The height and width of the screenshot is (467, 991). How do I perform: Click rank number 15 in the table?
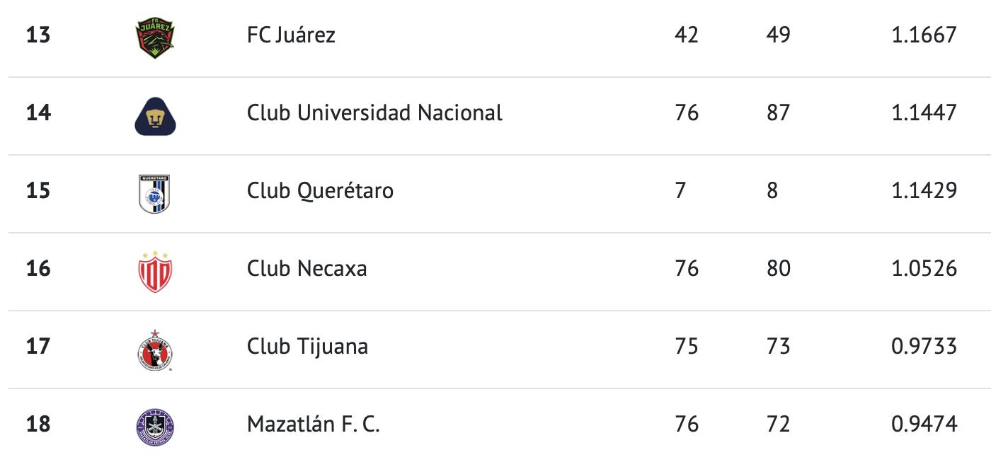(x=38, y=191)
